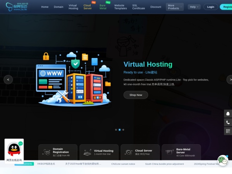The image size is (232, 174).
Task: Select the first carousel indicator dot
Action: 115,130
